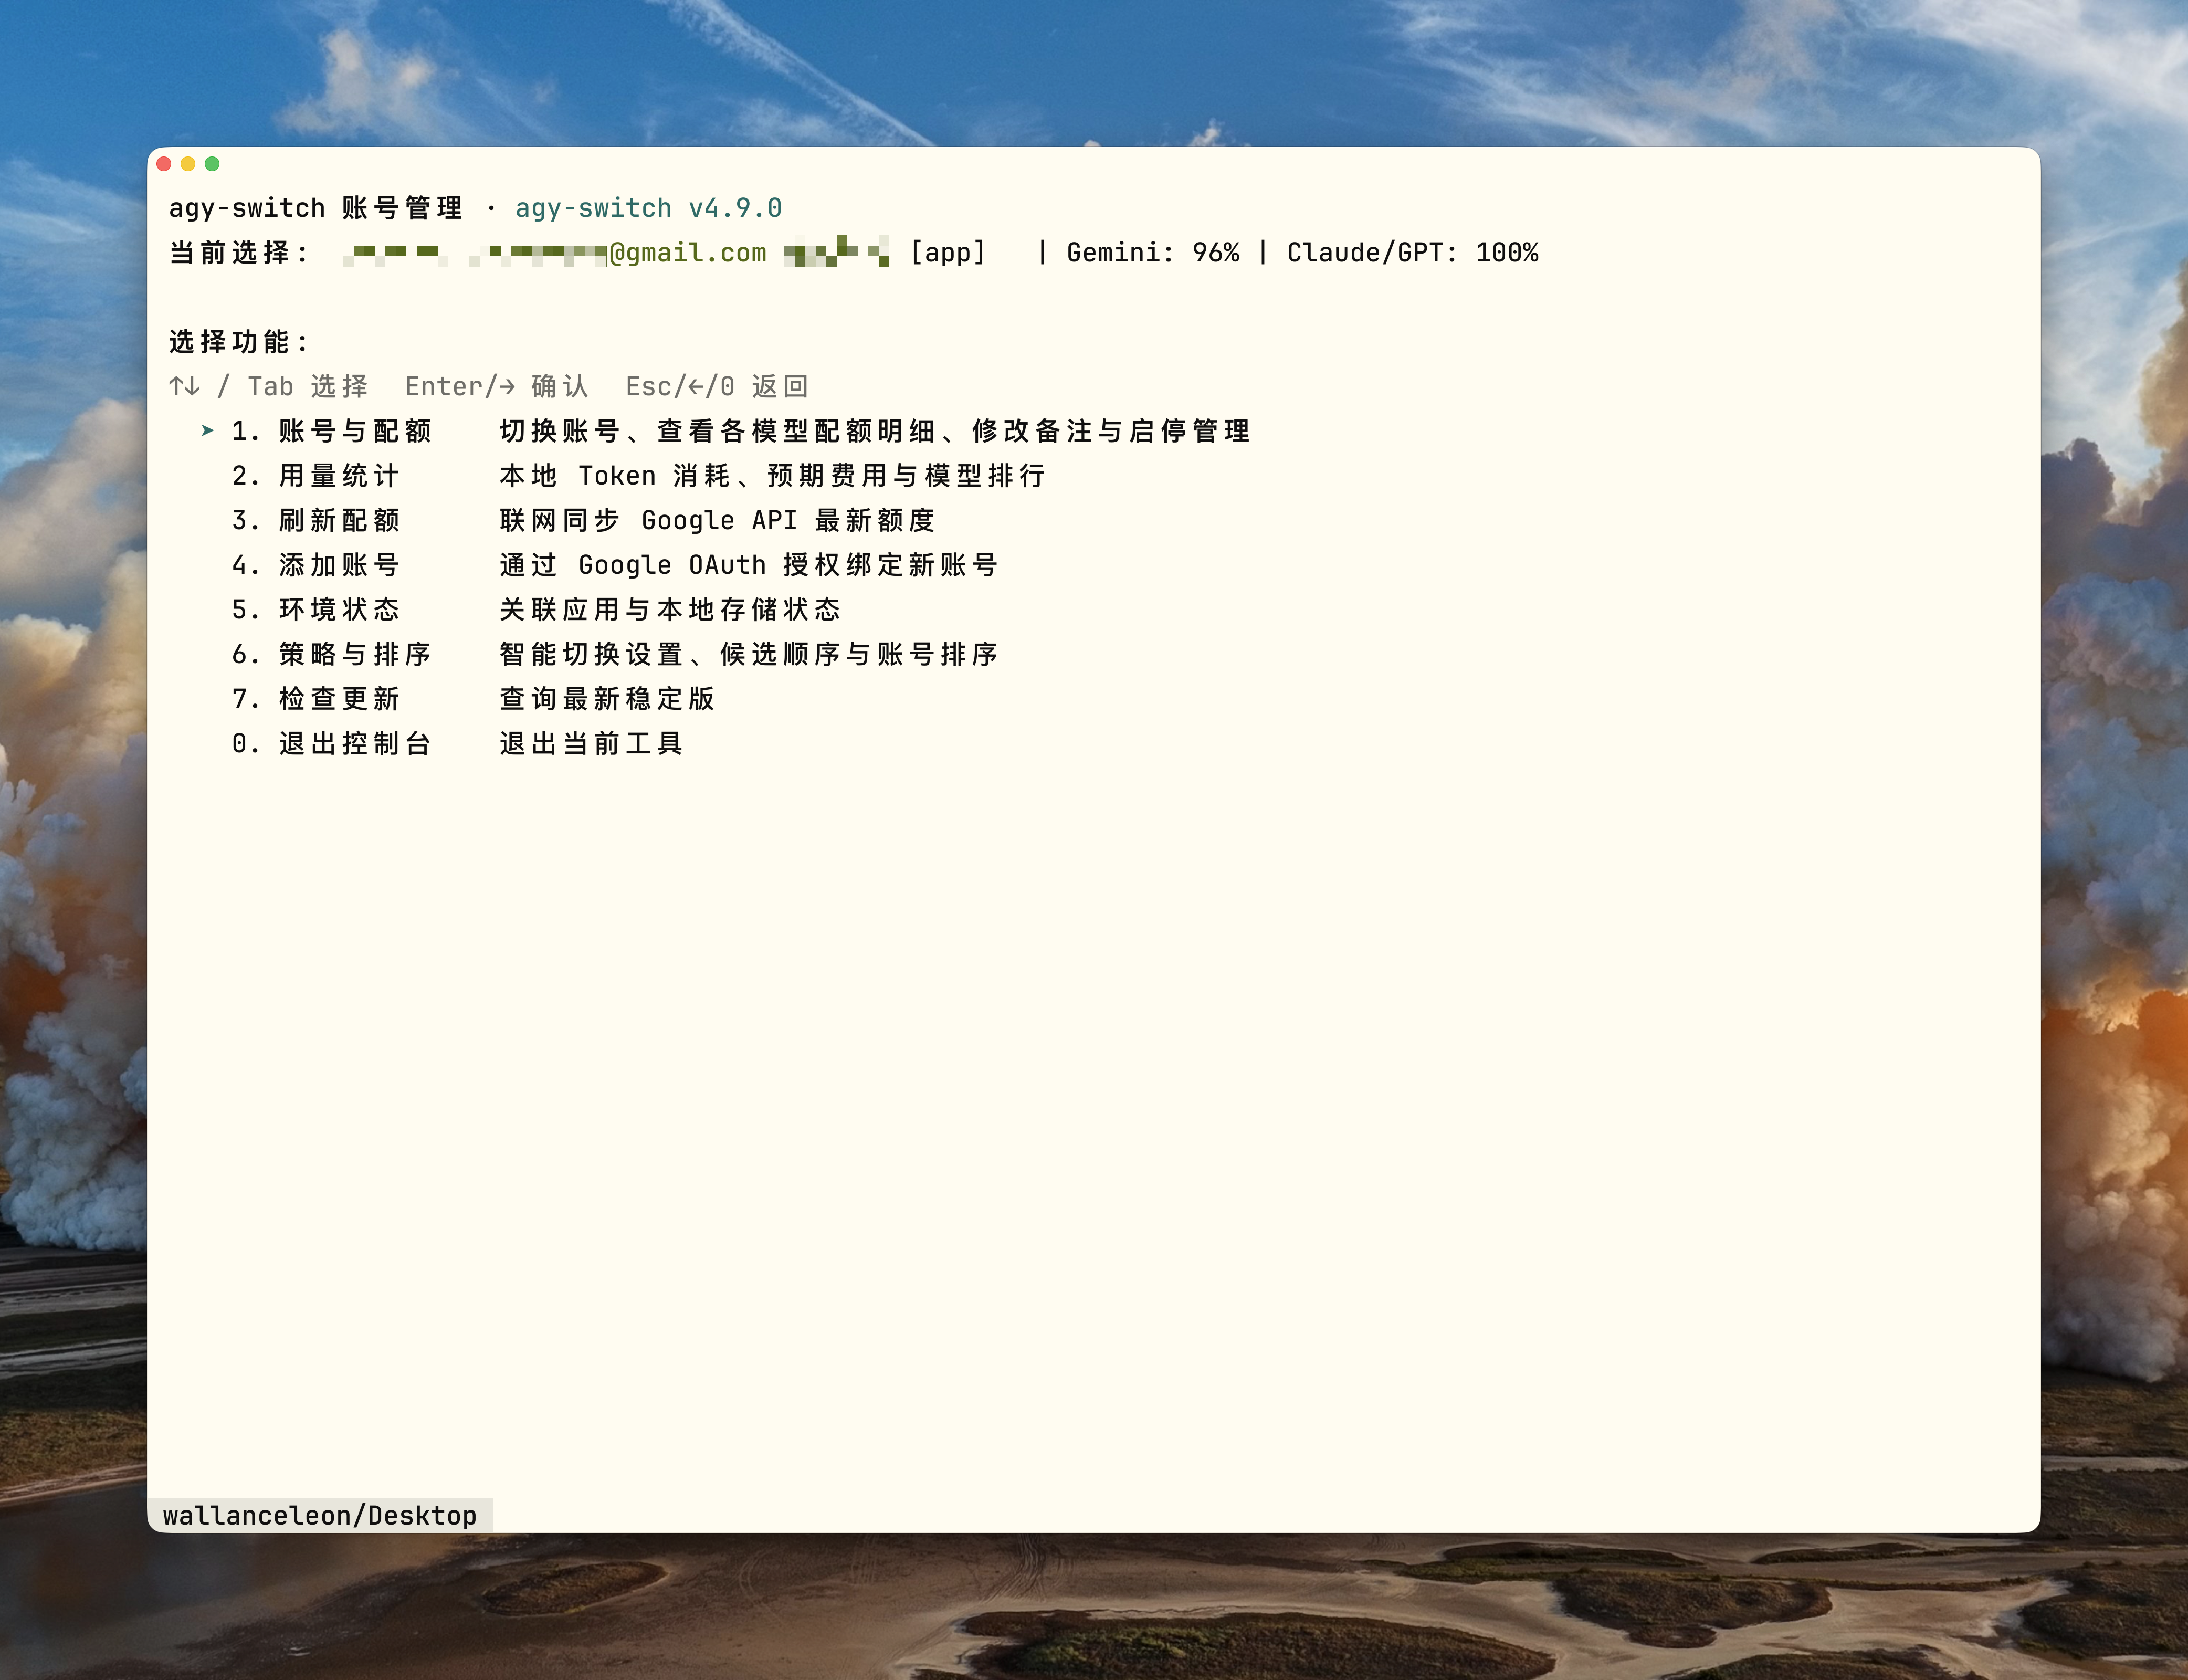This screenshot has height=1680, width=2188.
Task: Click description 退出当前工具
Action: click(591, 743)
